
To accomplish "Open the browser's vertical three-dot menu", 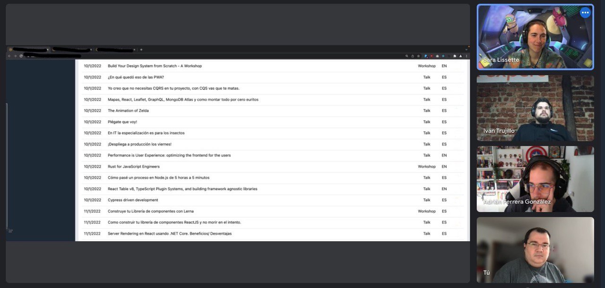I will (467, 56).
